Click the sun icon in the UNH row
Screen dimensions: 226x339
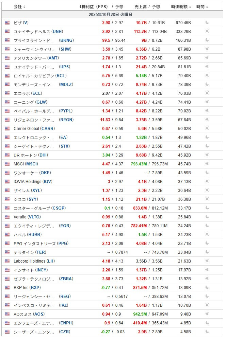point(207,32)
